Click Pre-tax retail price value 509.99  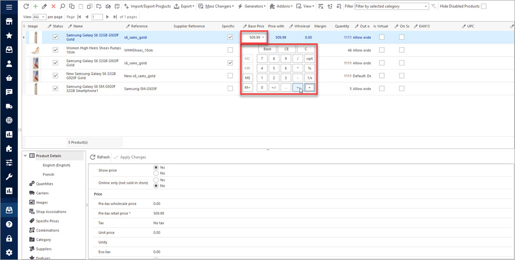pyautogui.click(x=158, y=213)
